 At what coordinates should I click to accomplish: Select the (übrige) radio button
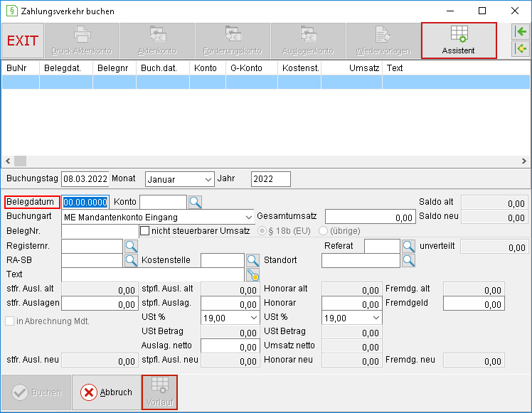323,231
